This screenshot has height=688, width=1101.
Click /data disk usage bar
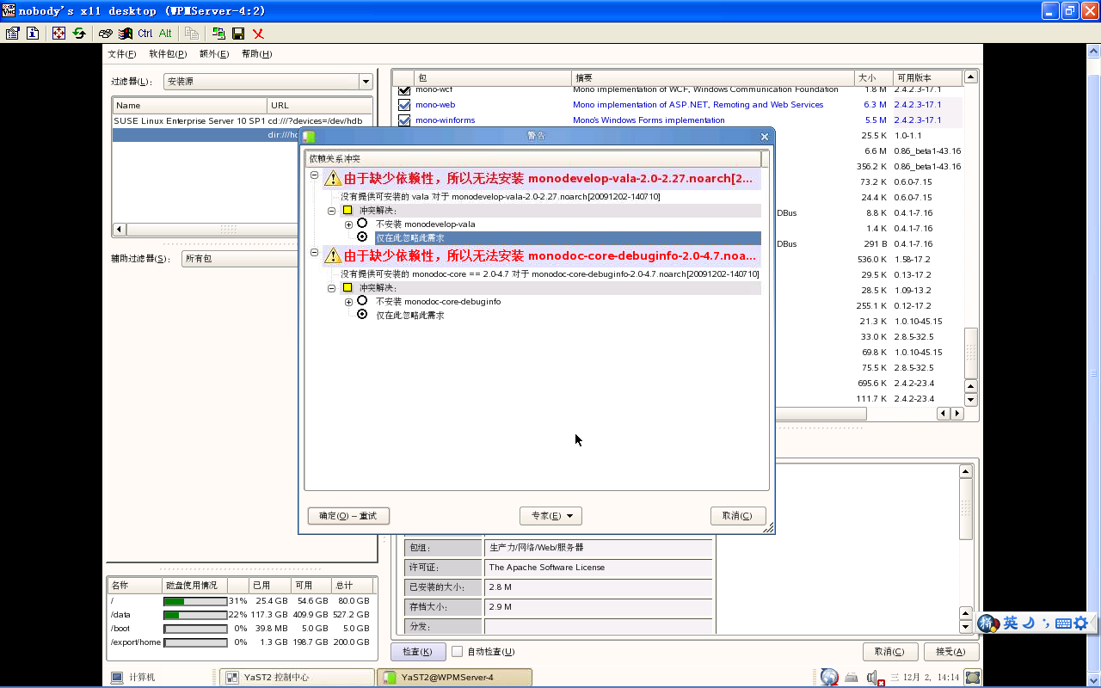coord(195,615)
